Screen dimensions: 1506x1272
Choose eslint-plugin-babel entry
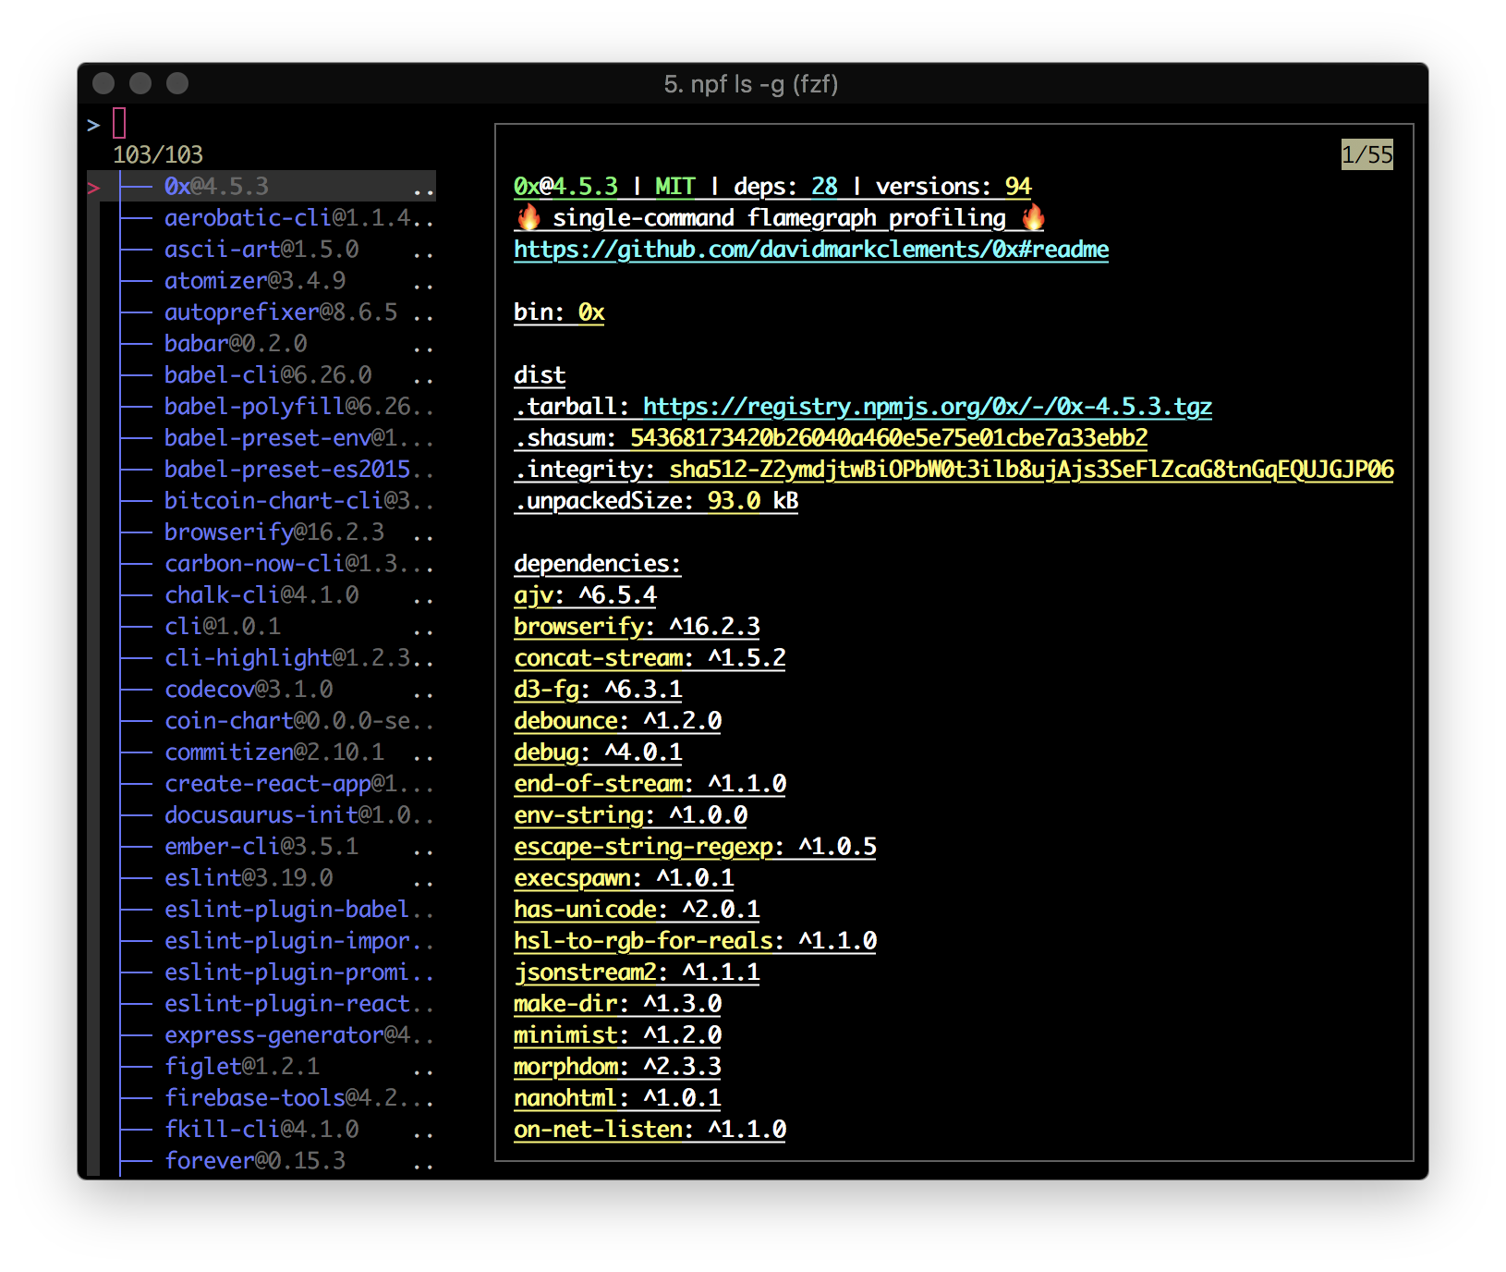coord(261,910)
